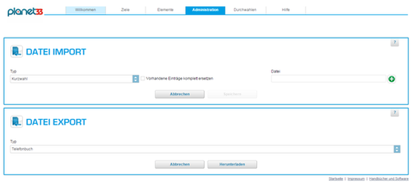Open the Handbücher und Software link
The width and height of the screenshot is (411, 182).
click(x=388, y=179)
